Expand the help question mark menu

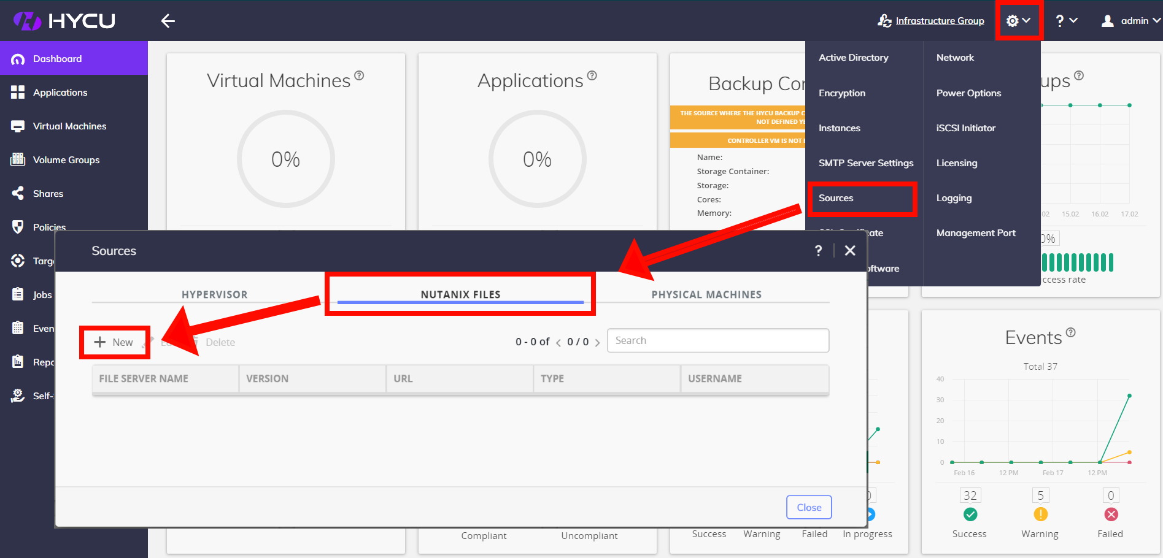coord(1067,21)
